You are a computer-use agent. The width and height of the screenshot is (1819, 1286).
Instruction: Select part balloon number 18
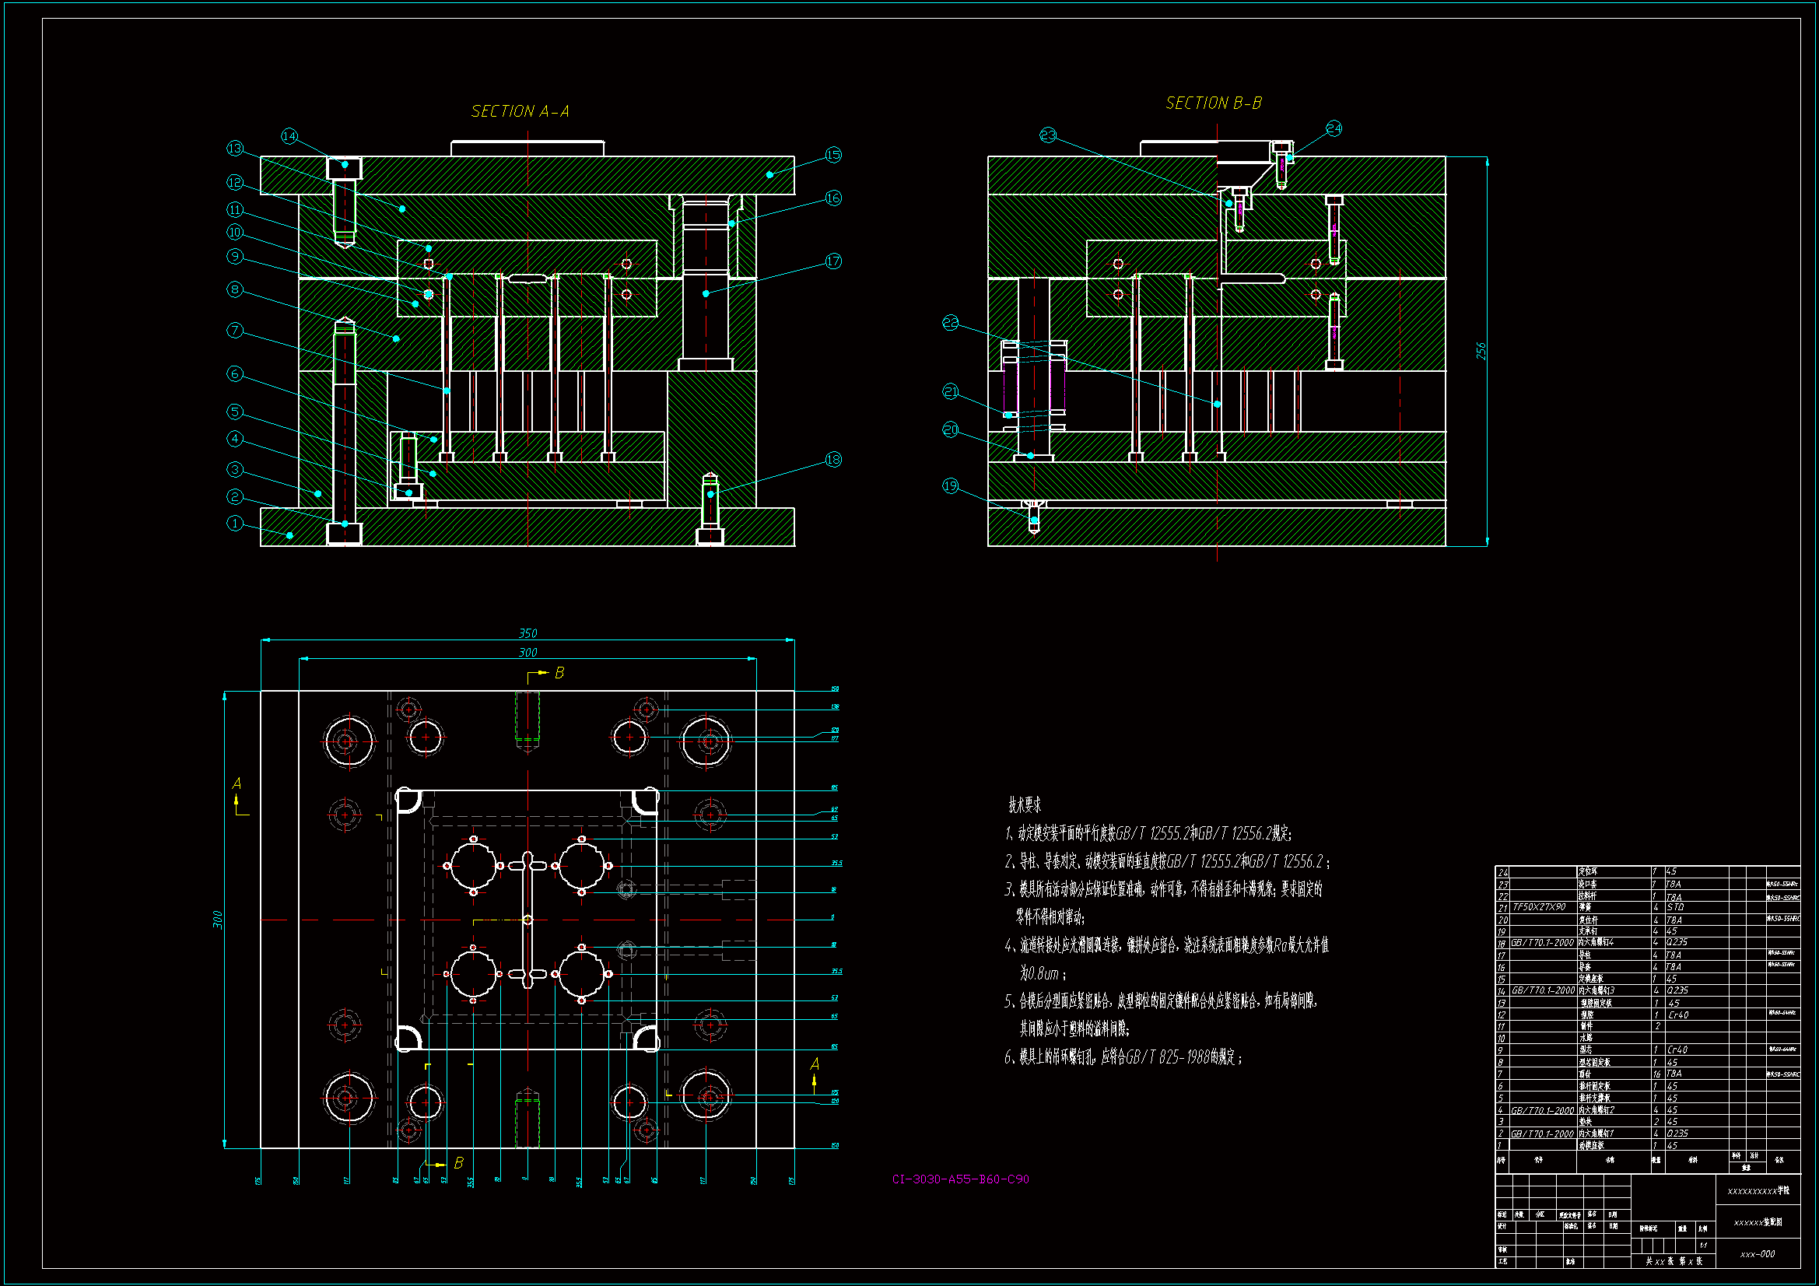coord(832,460)
